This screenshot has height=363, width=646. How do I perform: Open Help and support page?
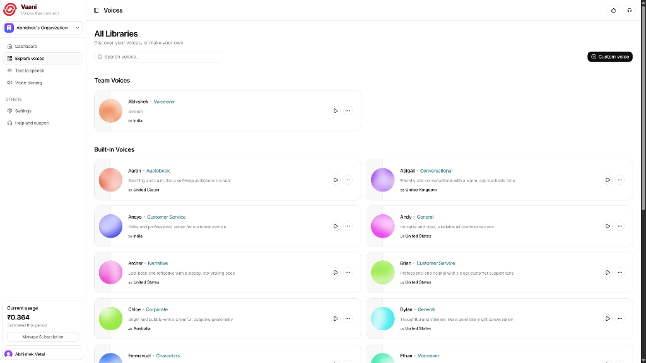click(43, 123)
